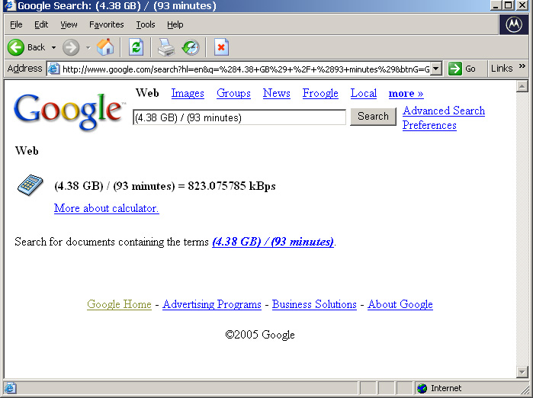Open the File menu

16,24
